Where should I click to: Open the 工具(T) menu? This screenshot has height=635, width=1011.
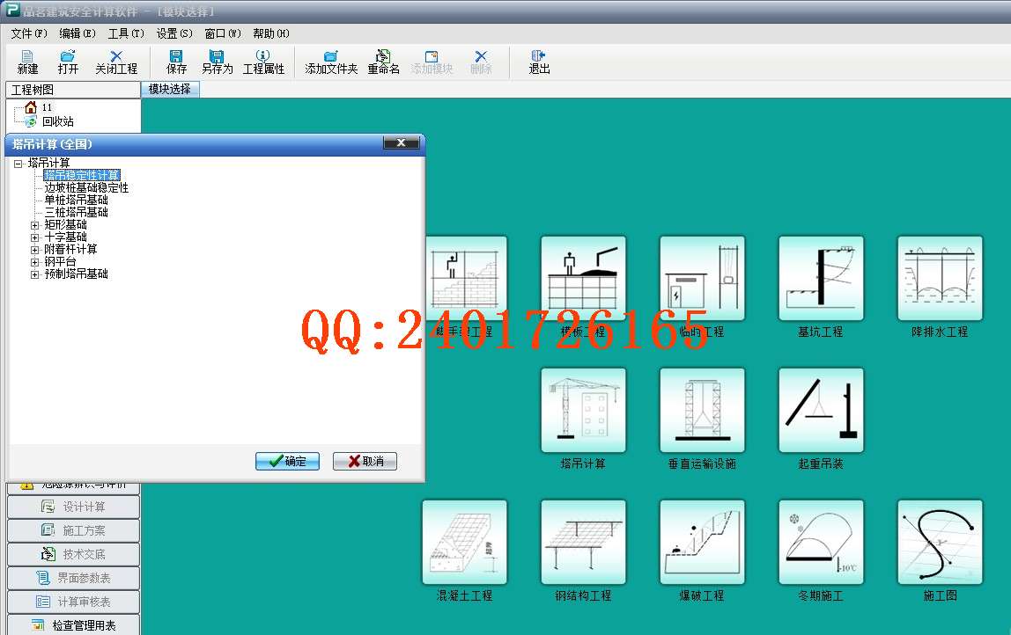coord(126,33)
